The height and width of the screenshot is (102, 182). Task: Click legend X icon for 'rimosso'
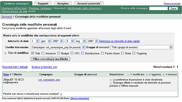(164, 75)
